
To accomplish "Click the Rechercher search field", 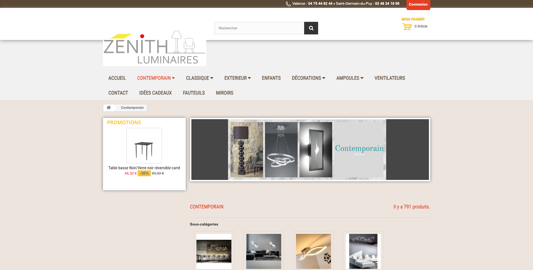I will [x=259, y=28].
